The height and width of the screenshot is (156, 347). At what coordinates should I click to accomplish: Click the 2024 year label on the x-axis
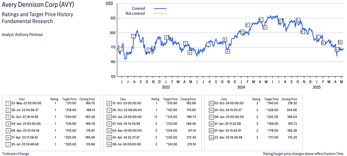click(241, 87)
